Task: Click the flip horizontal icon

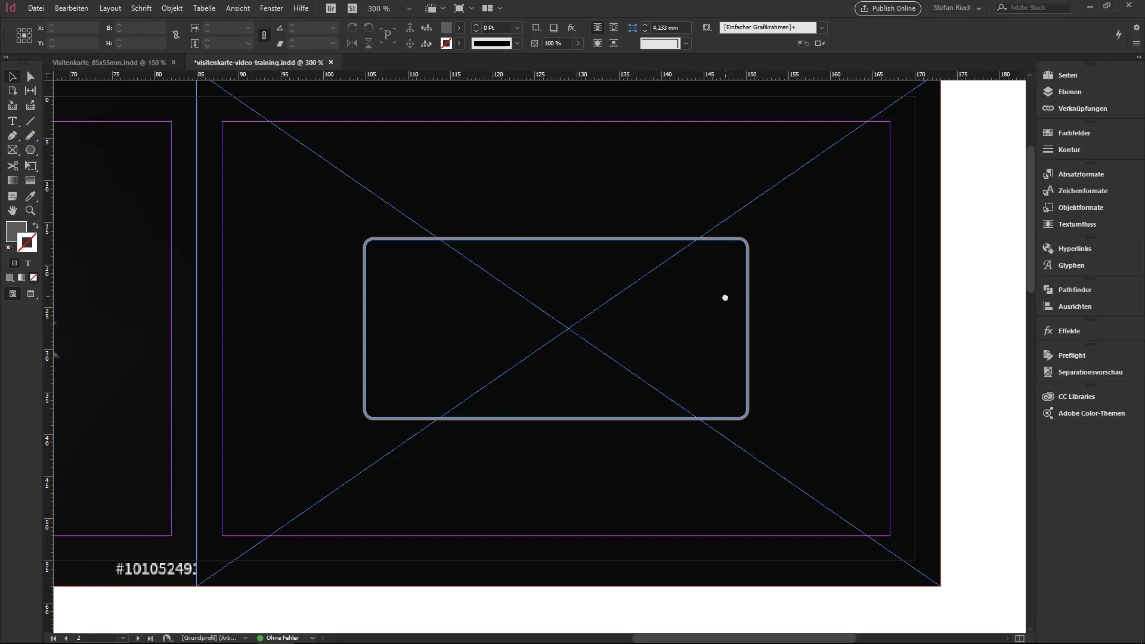Action: [x=352, y=43]
